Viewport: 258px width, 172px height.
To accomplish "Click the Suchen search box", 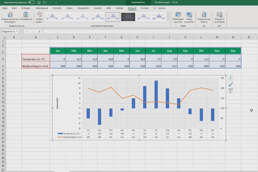I will point(159,8).
